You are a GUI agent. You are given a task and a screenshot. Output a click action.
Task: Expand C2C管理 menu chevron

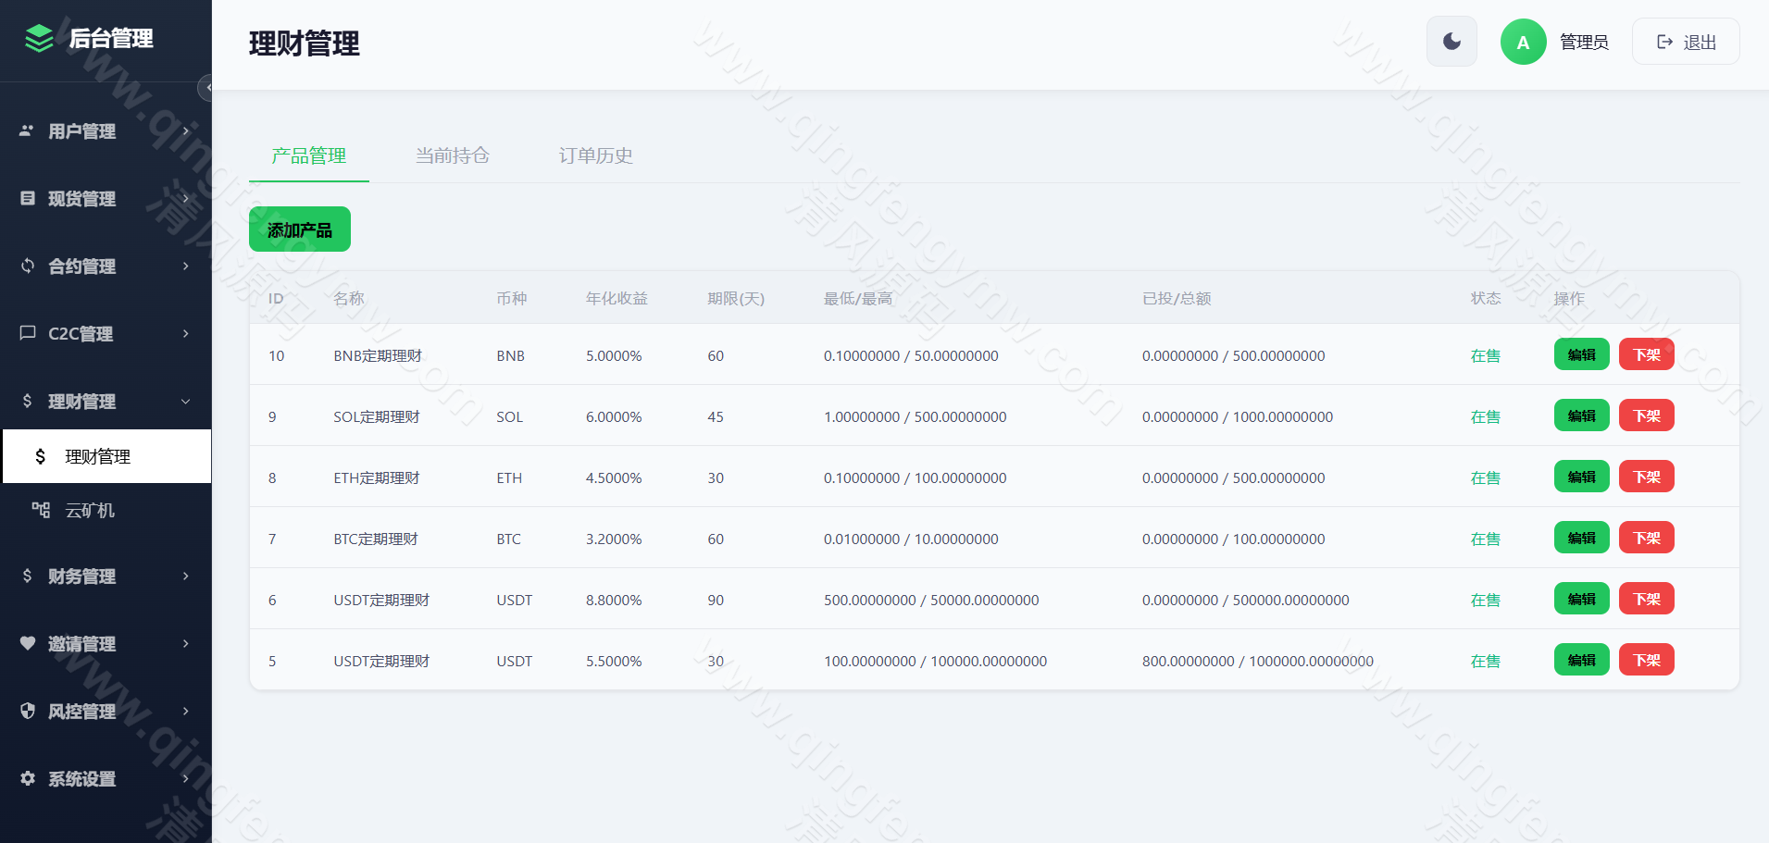pos(185,333)
